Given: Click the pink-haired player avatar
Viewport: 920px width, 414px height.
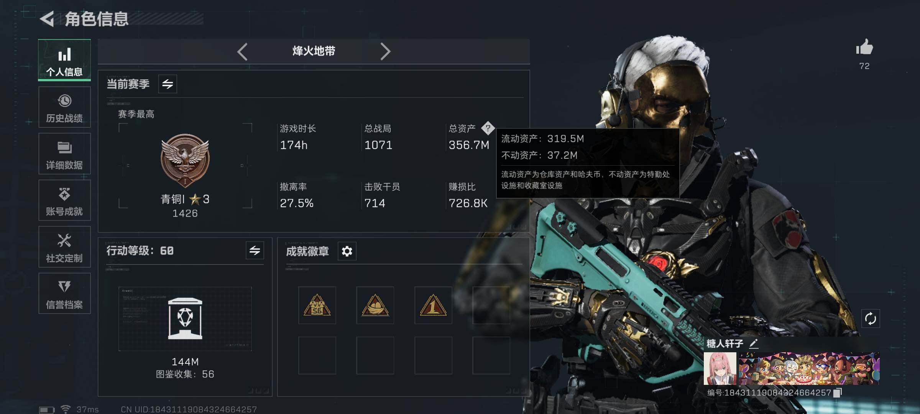Looking at the screenshot, I should 720,368.
